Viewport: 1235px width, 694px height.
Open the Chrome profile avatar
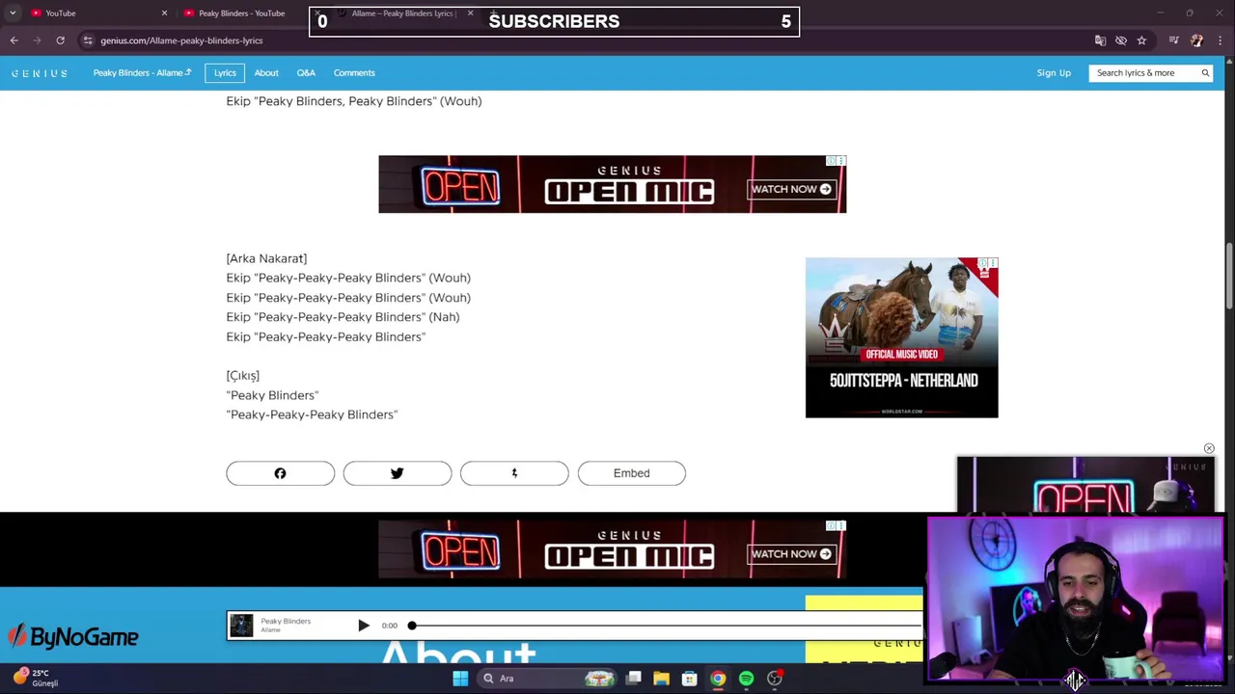click(x=1196, y=40)
